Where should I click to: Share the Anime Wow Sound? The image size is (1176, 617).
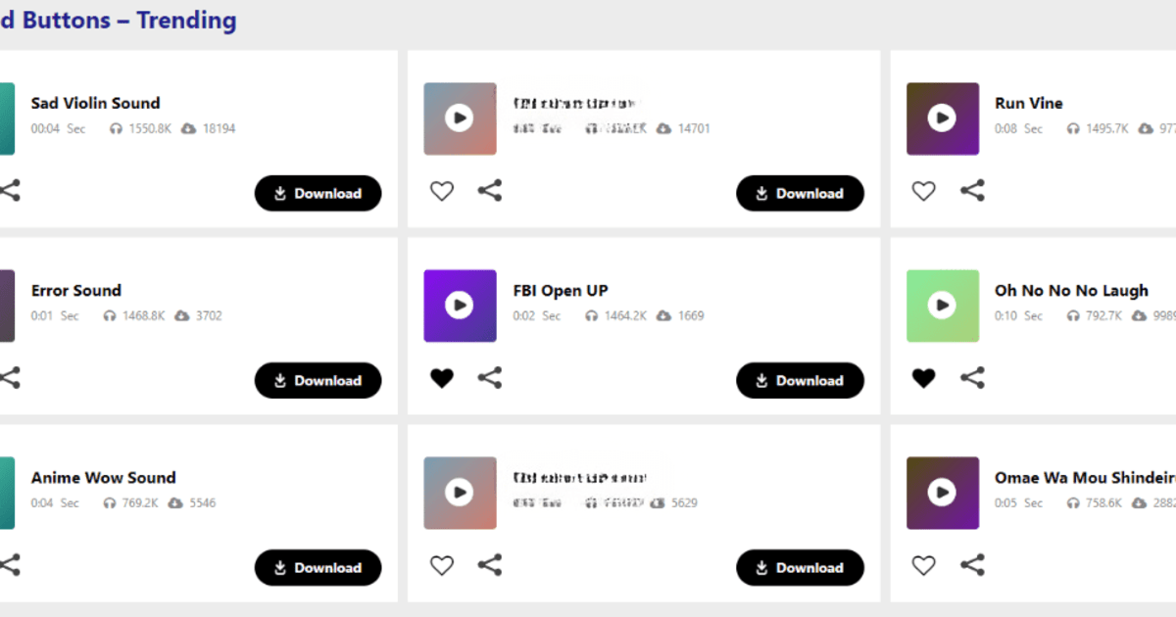(8, 565)
